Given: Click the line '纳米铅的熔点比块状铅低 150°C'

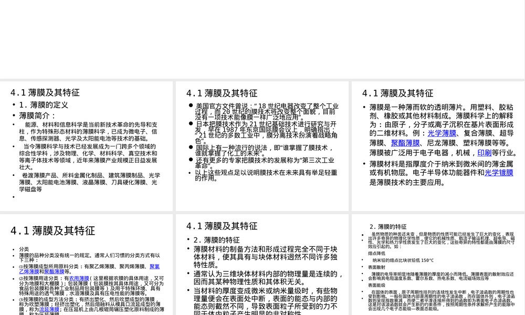Looking at the screenshot, I should (x=403, y=260).
